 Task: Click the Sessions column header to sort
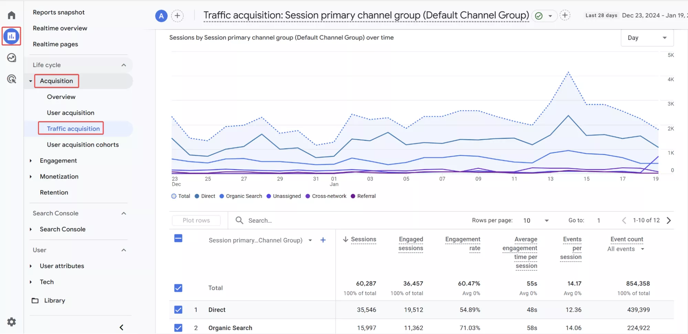(x=363, y=239)
